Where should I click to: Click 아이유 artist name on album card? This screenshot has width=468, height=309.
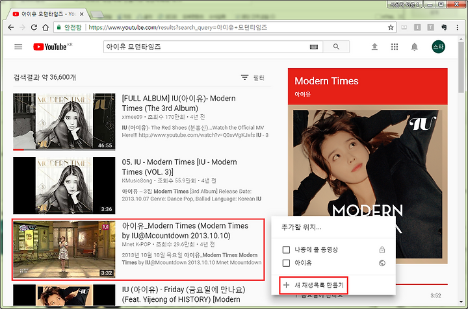(x=302, y=94)
